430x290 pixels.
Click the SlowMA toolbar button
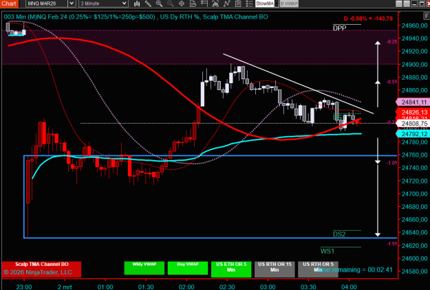tap(265, 3)
